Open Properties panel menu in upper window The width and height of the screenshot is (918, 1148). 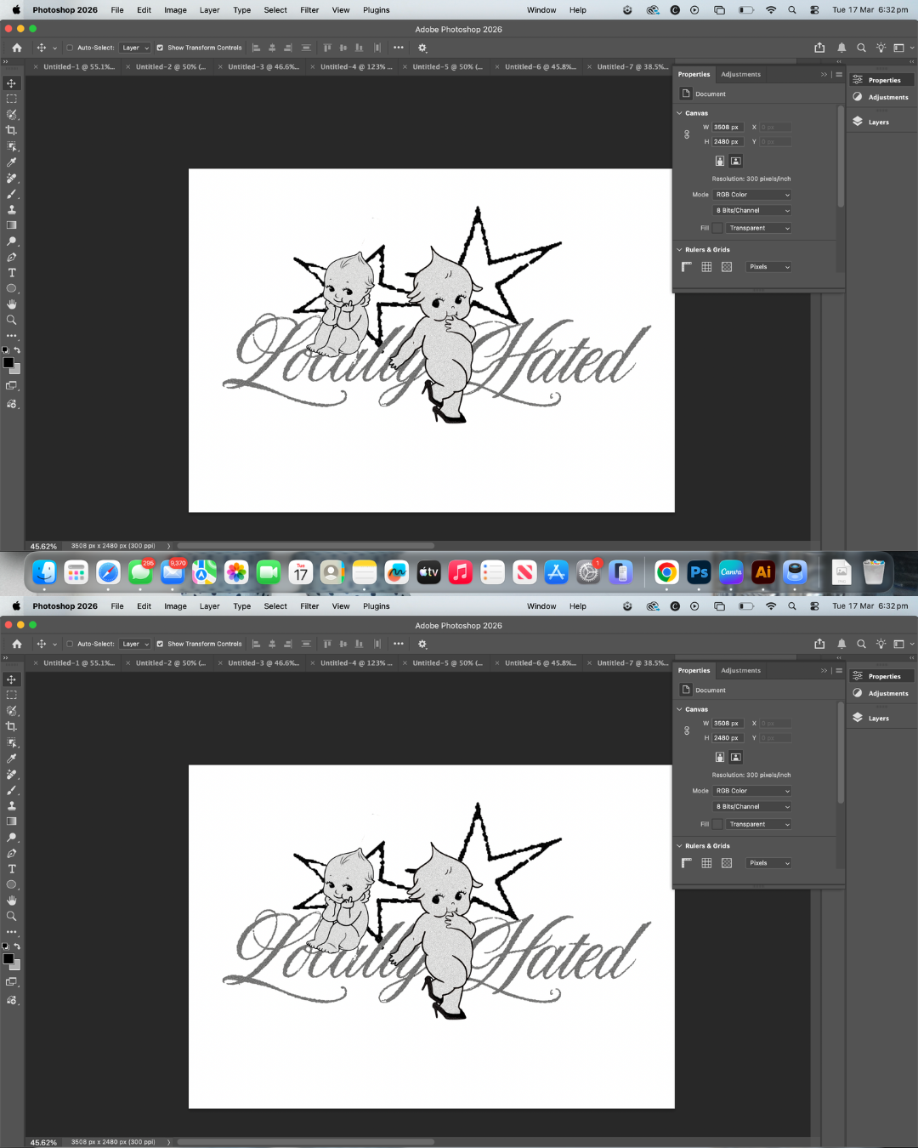point(839,74)
